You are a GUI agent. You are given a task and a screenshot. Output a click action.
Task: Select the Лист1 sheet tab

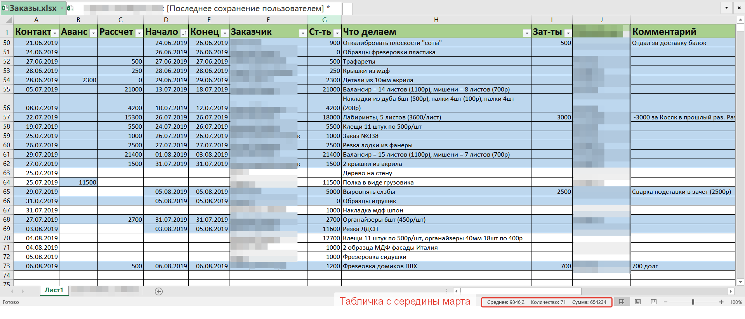[54, 290]
